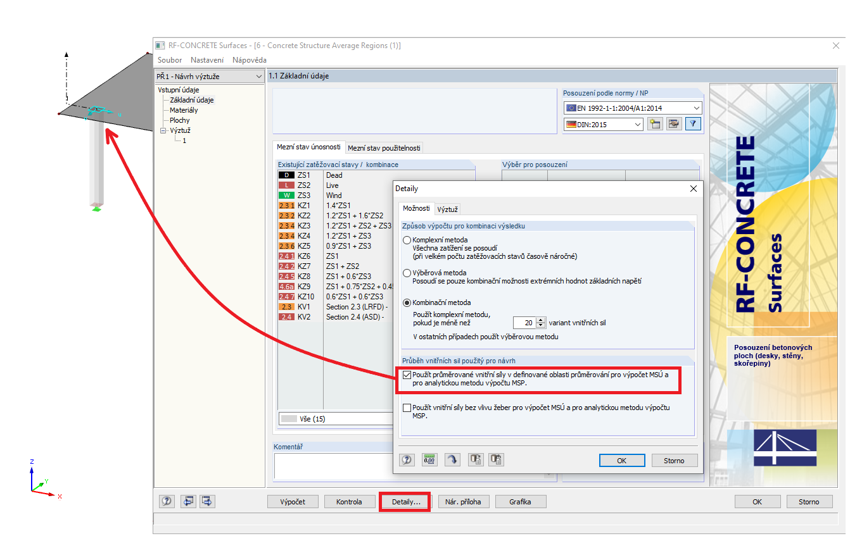
Task: Switch to Mezní stav únosnosti tab
Action: (308, 147)
